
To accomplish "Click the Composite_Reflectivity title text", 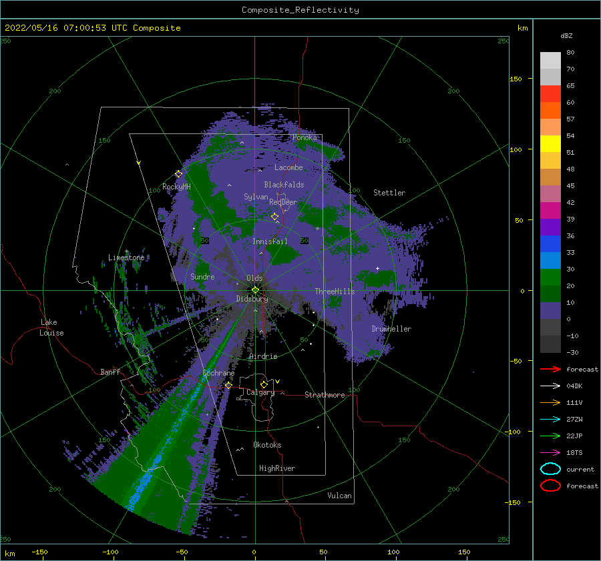I will click(300, 10).
